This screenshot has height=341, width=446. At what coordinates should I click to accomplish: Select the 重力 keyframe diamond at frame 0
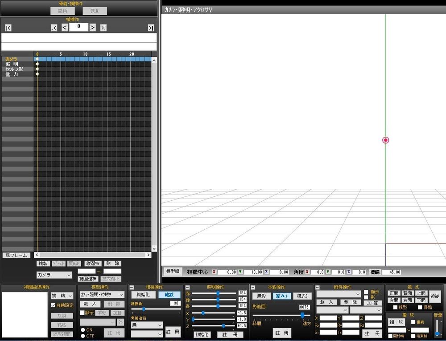point(37,74)
